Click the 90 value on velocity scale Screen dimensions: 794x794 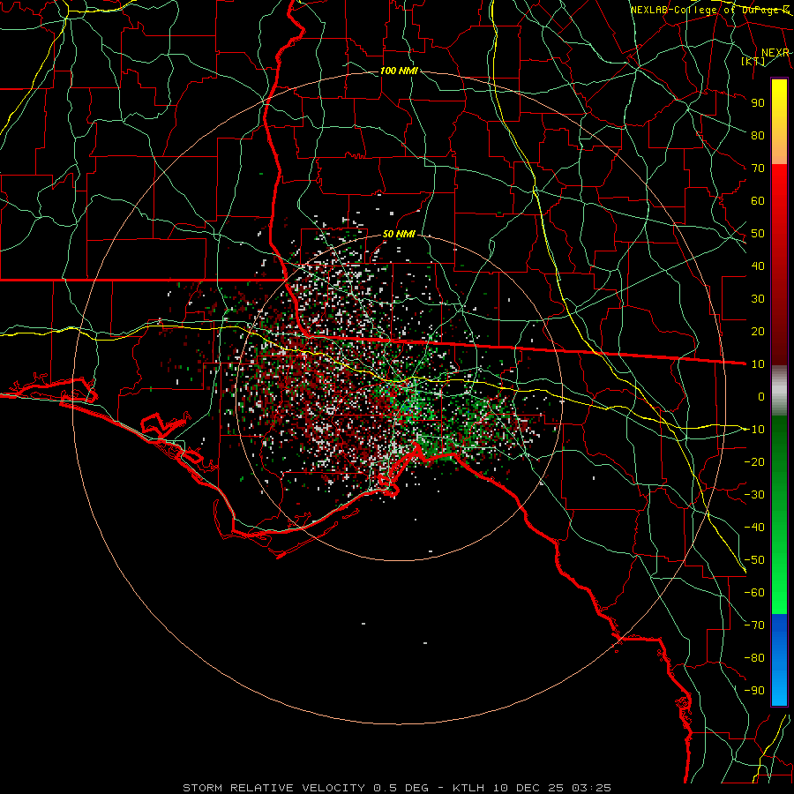758,103
